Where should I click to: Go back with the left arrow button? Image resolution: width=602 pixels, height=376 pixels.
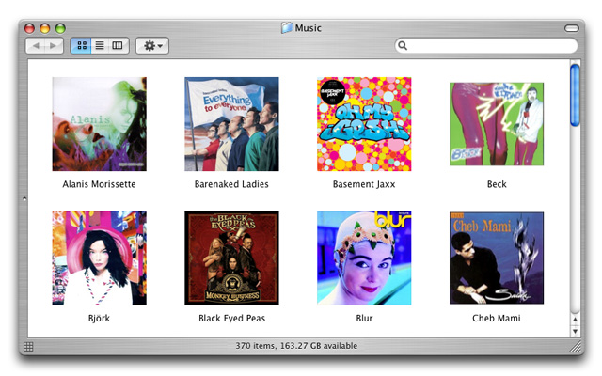(36, 46)
